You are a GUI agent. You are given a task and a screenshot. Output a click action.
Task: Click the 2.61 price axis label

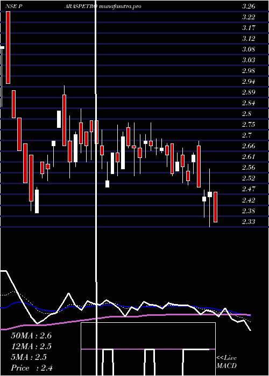tap(249, 157)
